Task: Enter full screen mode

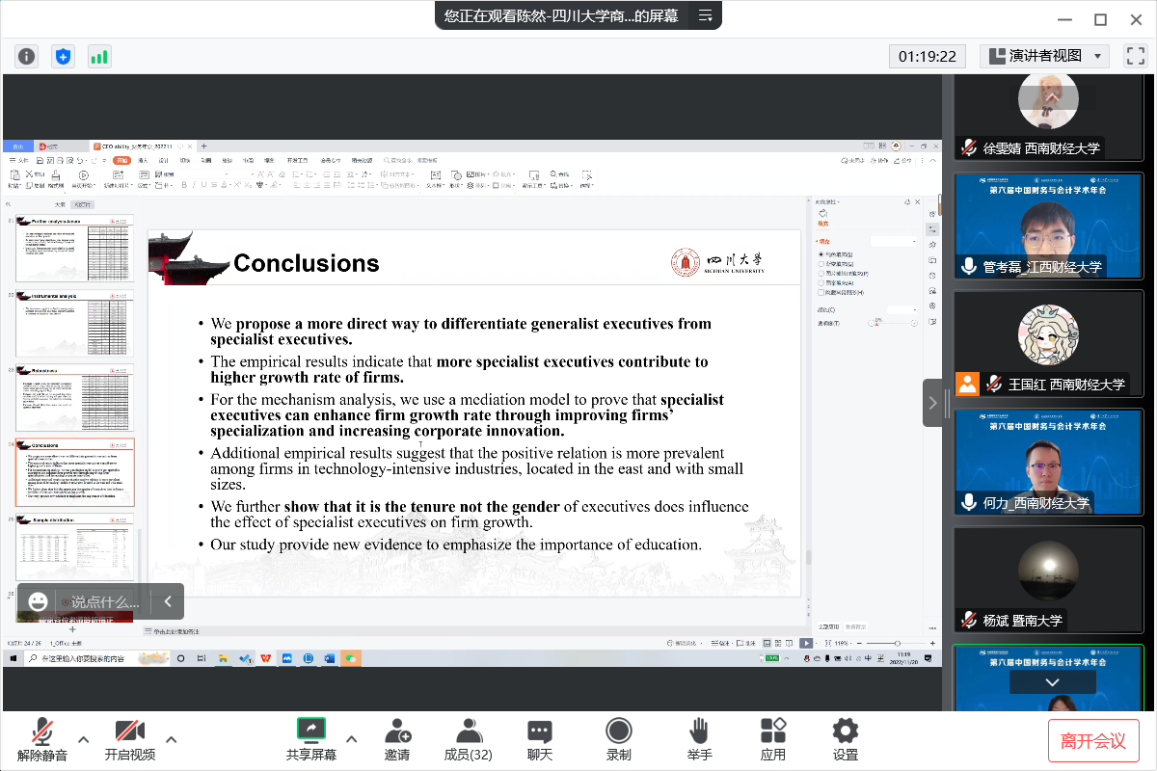Action: click(1135, 56)
